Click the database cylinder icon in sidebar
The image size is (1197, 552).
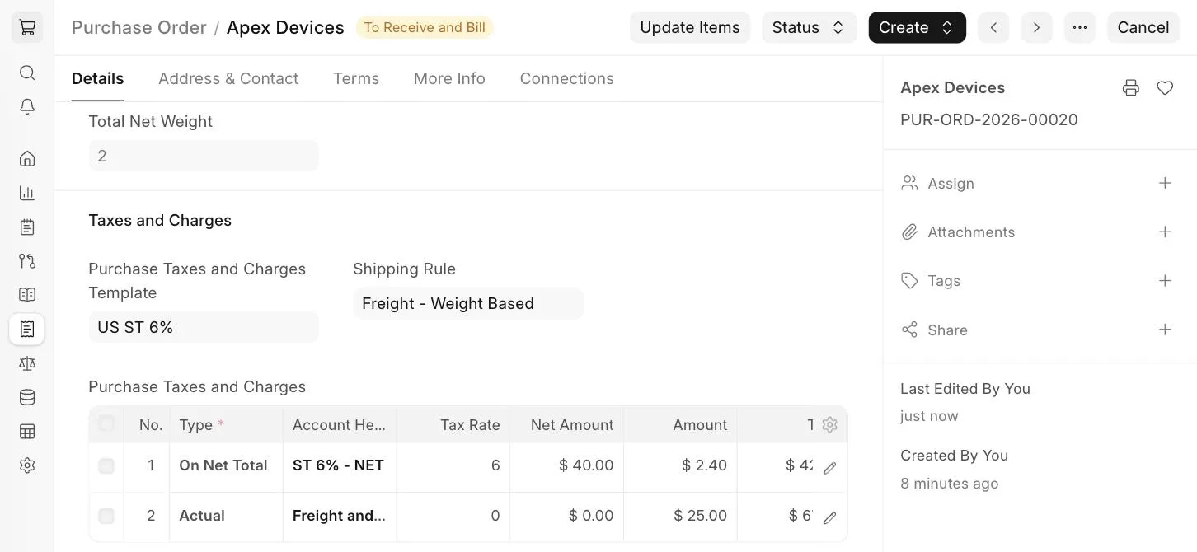point(27,397)
